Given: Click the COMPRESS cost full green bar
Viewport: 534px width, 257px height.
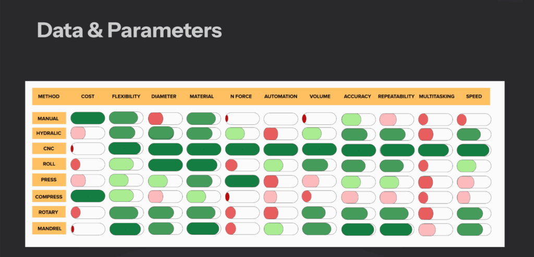Looking at the screenshot, I should (x=88, y=196).
